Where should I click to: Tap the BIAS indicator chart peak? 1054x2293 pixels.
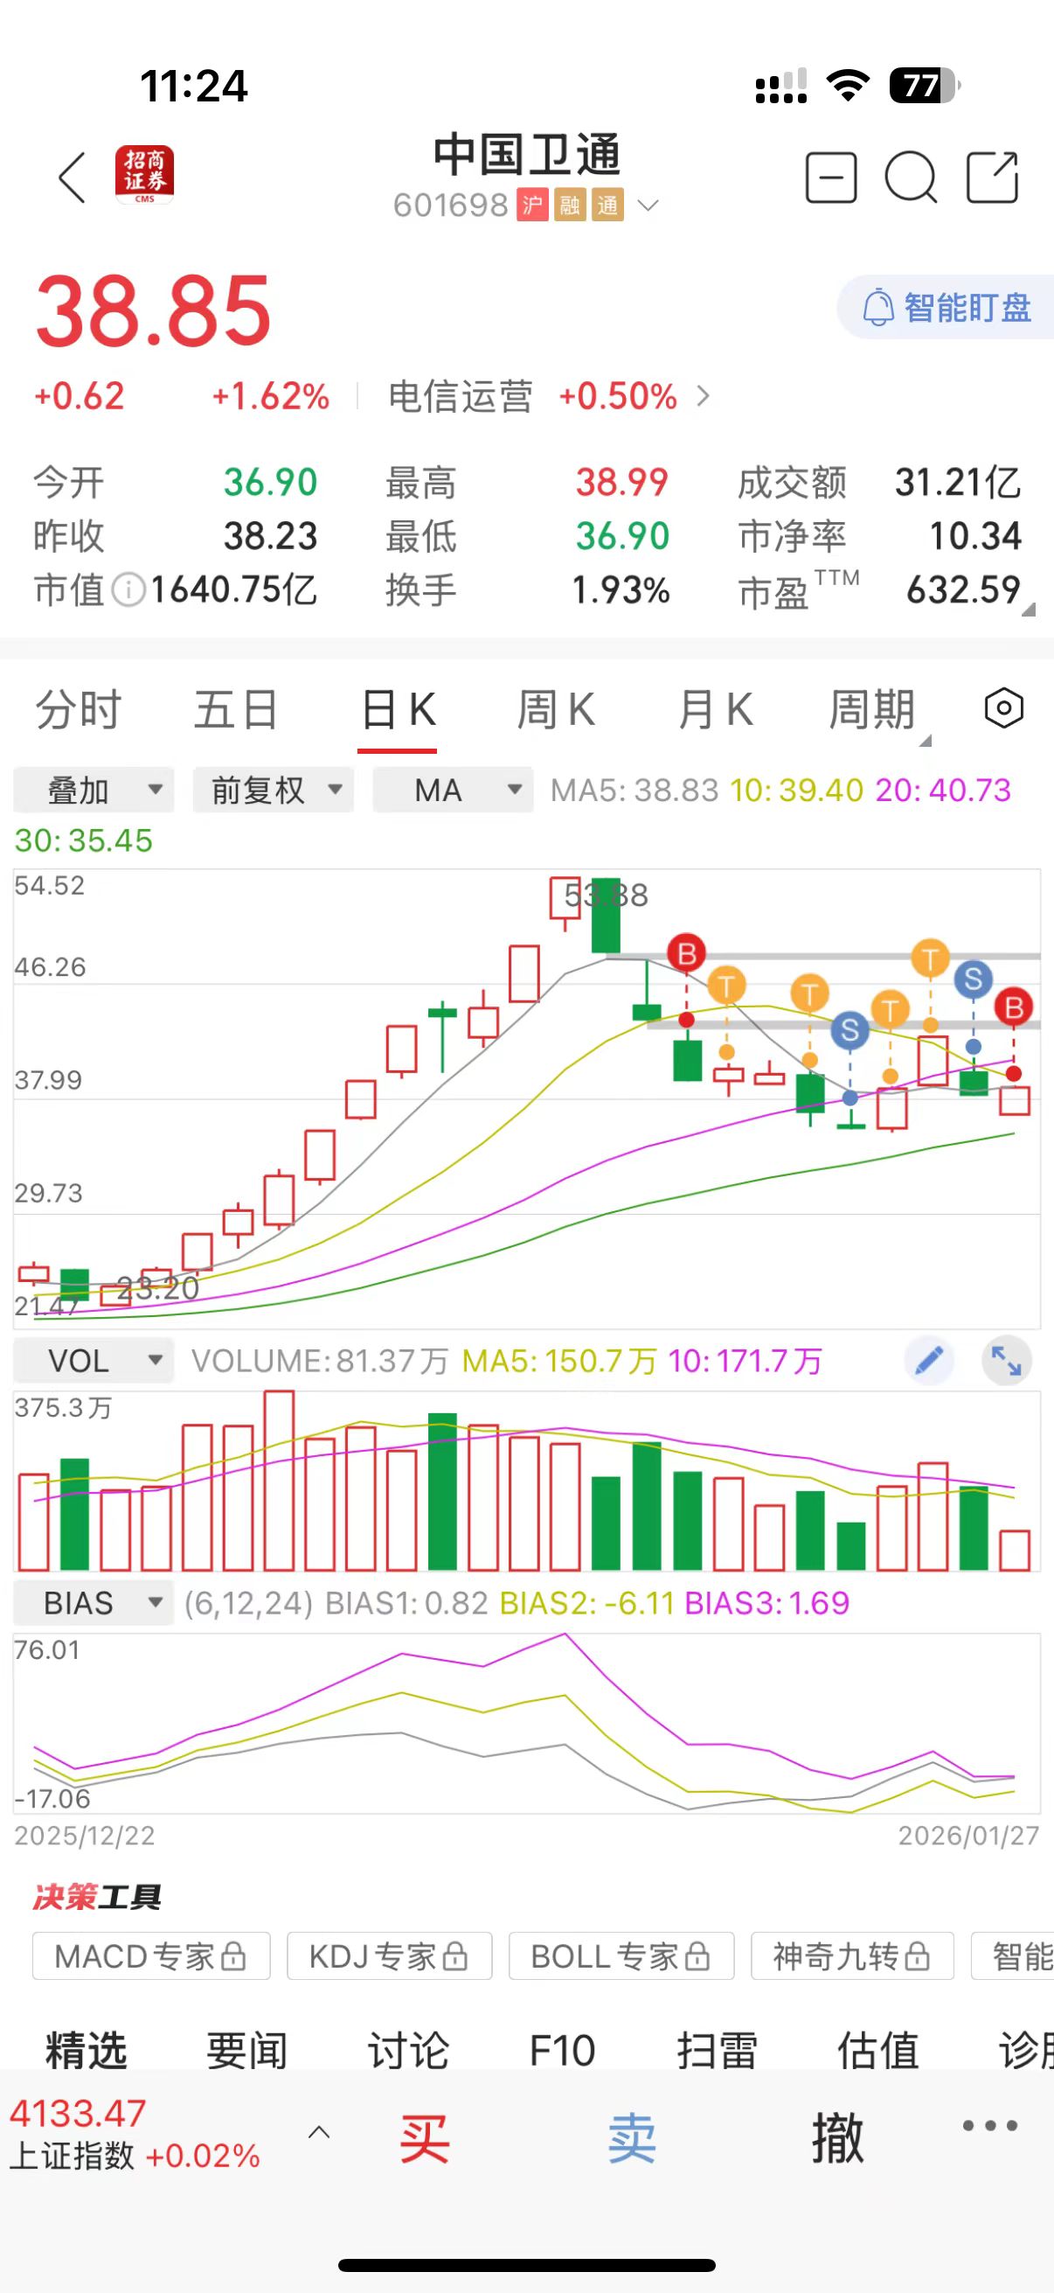coord(564,1634)
